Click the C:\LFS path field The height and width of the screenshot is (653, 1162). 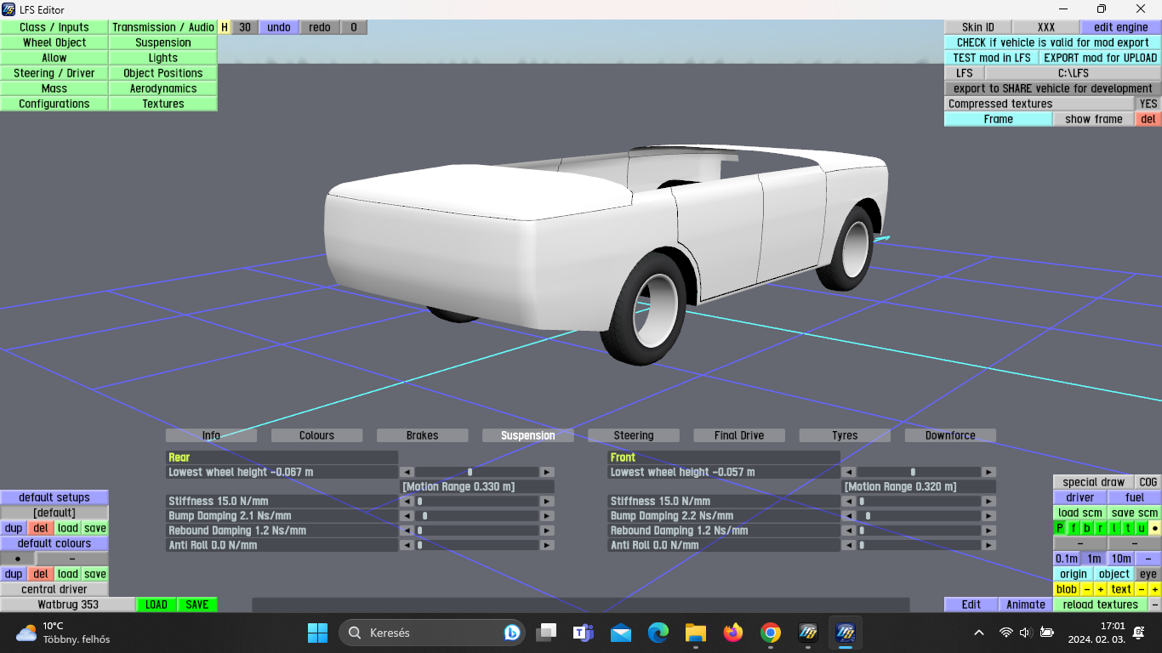1073,73
